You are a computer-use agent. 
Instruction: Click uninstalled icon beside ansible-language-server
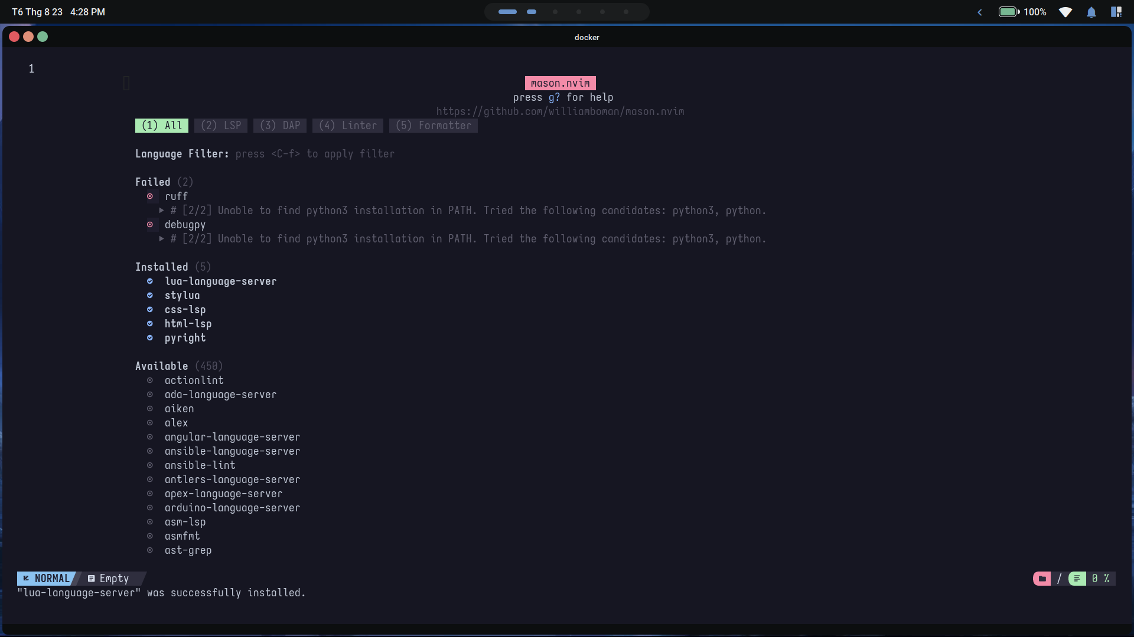tap(150, 451)
